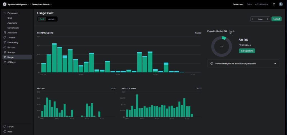Go to Threads using its sidebar icon
The height and width of the screenshot is (135, 287).
[5, 38]
